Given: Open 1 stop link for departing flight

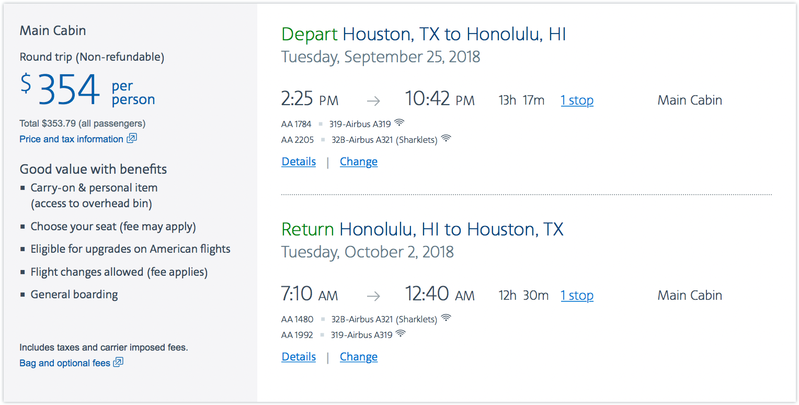Looking at the screenshot, I should [577, 100].
